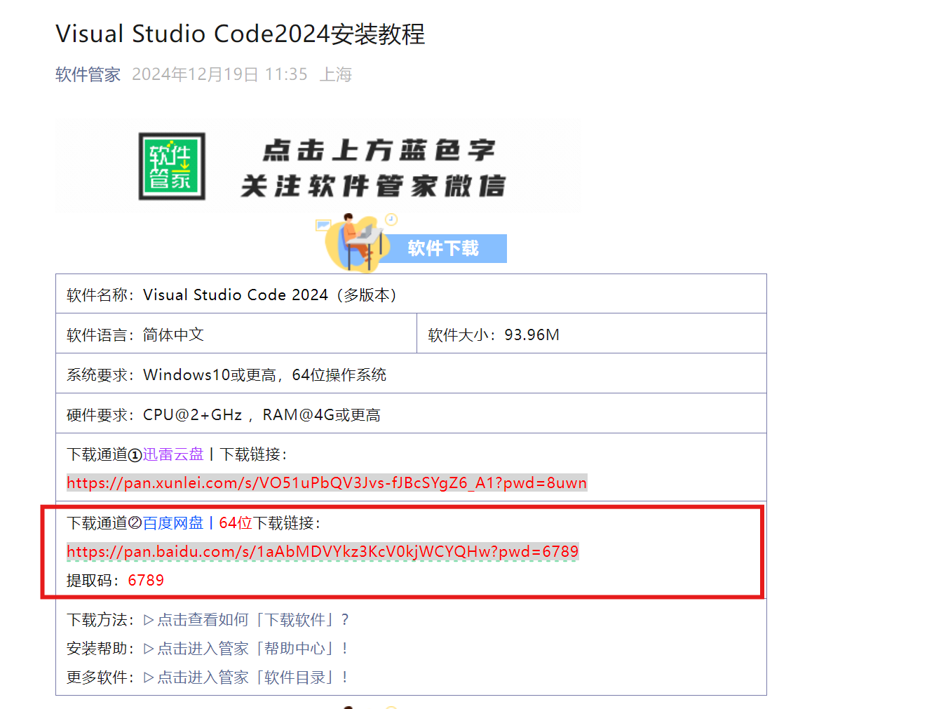Click the 上海 location text
Viewport: 934px width, 709px height.
(x=336, y=74)
